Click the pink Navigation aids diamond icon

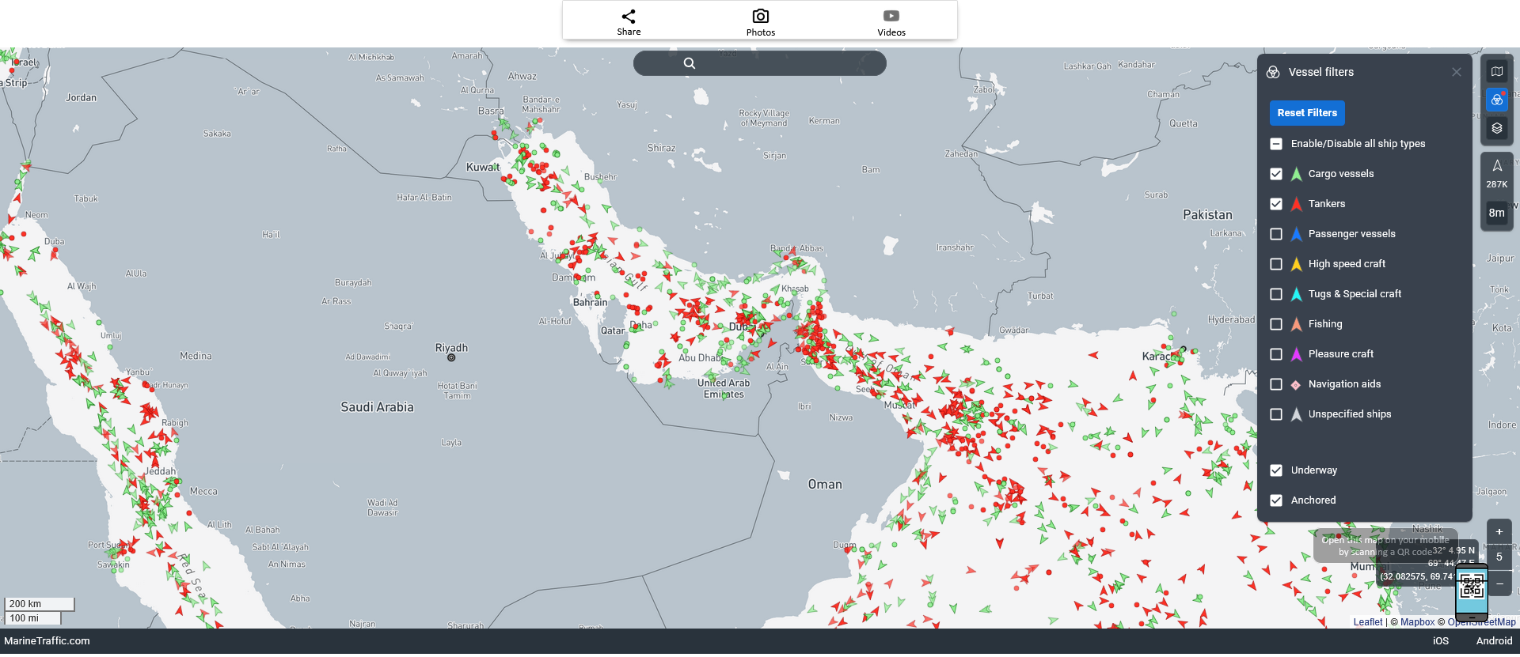pos(1296,385)
